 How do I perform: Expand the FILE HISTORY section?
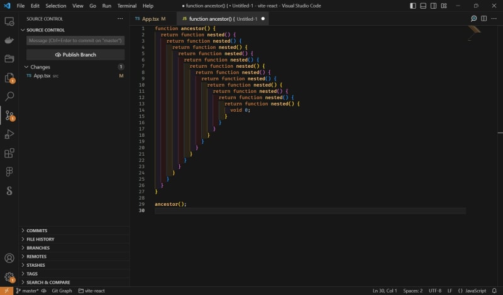[40, 239]
